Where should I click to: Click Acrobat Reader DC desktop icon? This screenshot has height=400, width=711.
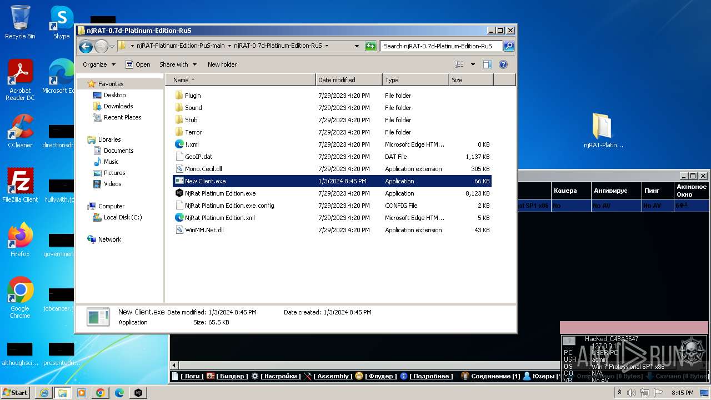click(x=20, y=80)
